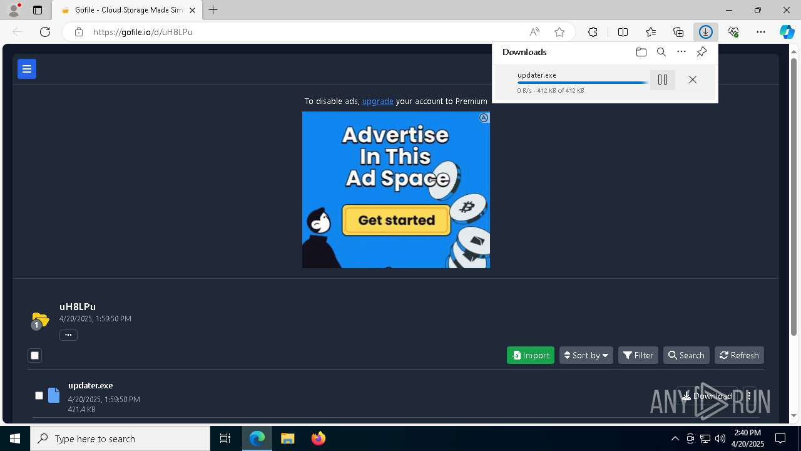Click the Filter button
Image resolution: width=801 pixels, height=451 pixels.
pos(638,355)
